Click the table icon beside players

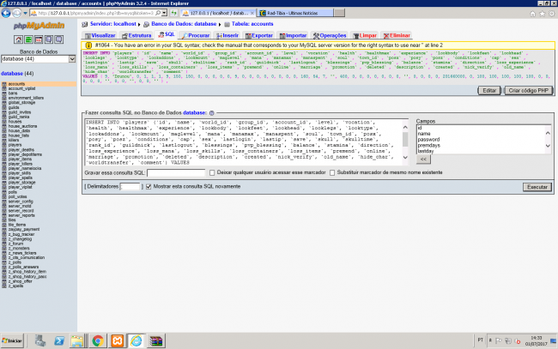[4, 145]
